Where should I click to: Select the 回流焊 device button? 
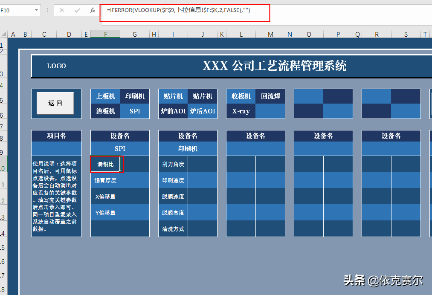coord(270,96)
